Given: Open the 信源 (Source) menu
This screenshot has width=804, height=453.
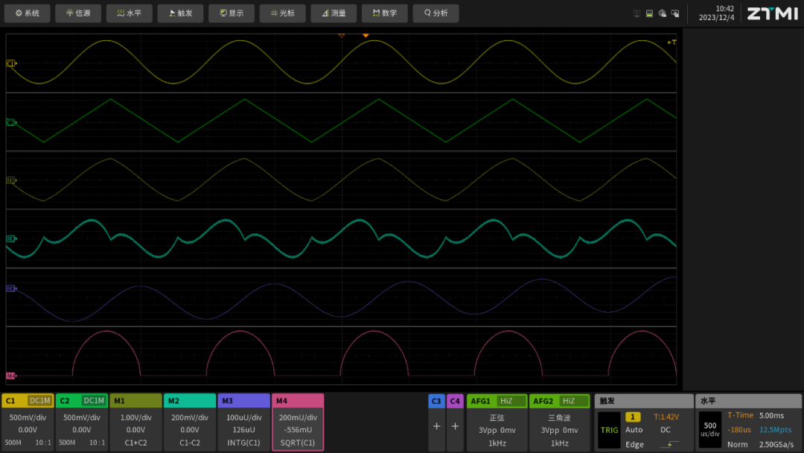Looking at the screenshot, I should click(78, 13).
